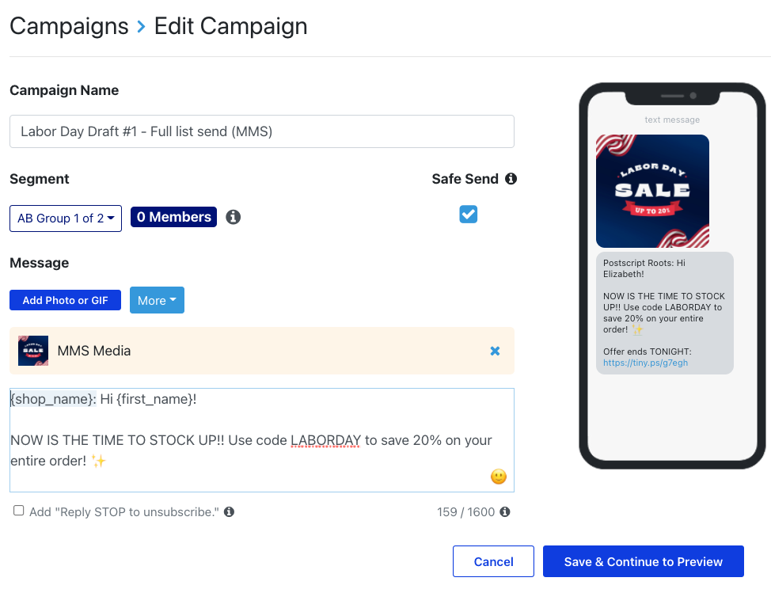Screen dimensions: 771x589
Task: Click Save & Continue to Preview
Action: pos(643,561)
